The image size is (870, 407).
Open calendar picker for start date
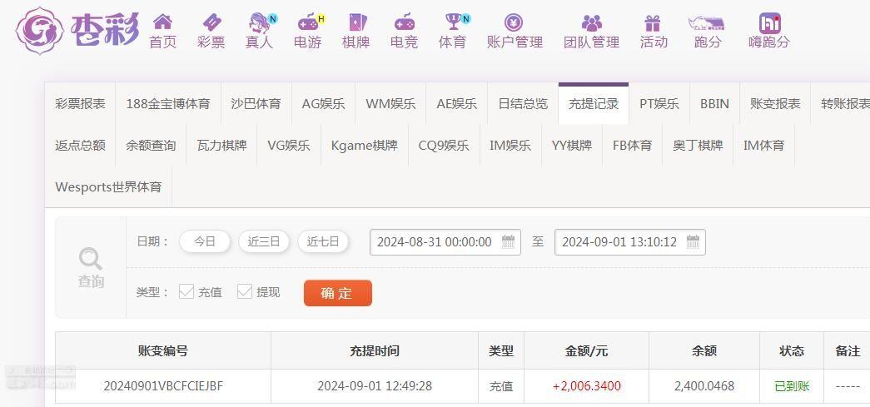tap(508, 241)
